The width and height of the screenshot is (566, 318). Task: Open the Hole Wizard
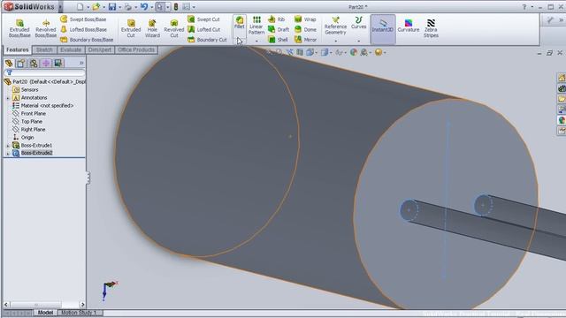[152, 29]
